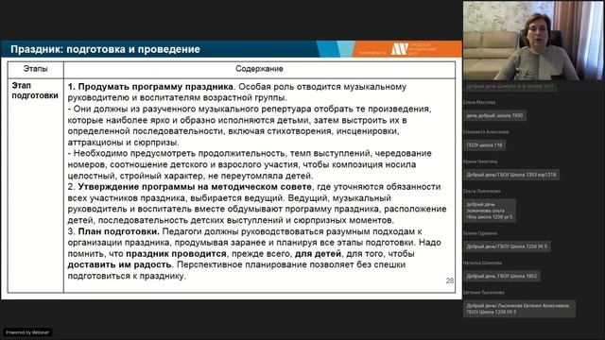
Task: Click slide line starting 'Необходимо предусмотреть продолжительность'
Action: point(250,153)
